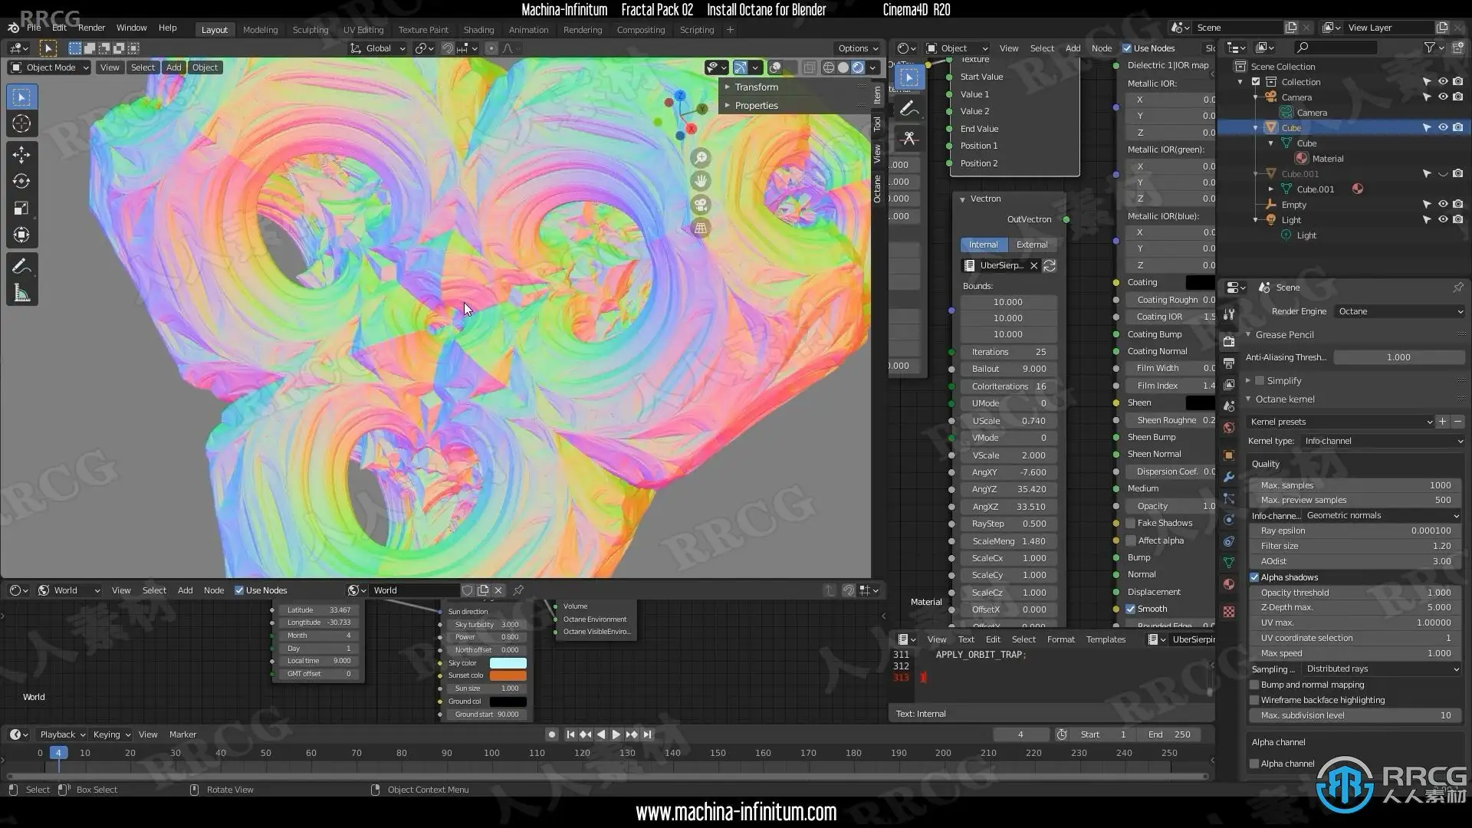Screen dimensions: 1472x828
Task: Open the Kernel type Info-channel dropdown
Action: 1382,441
